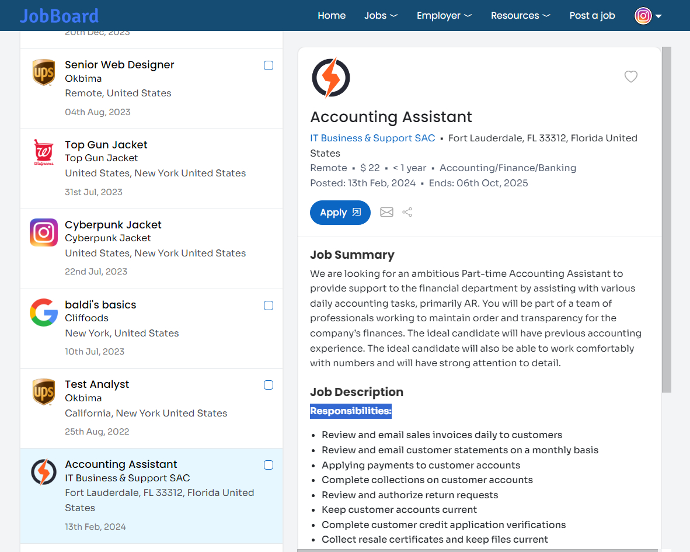Check the Senior Web Designer checkbox
The height and width of the screenshot is (552, 690).
269,65
